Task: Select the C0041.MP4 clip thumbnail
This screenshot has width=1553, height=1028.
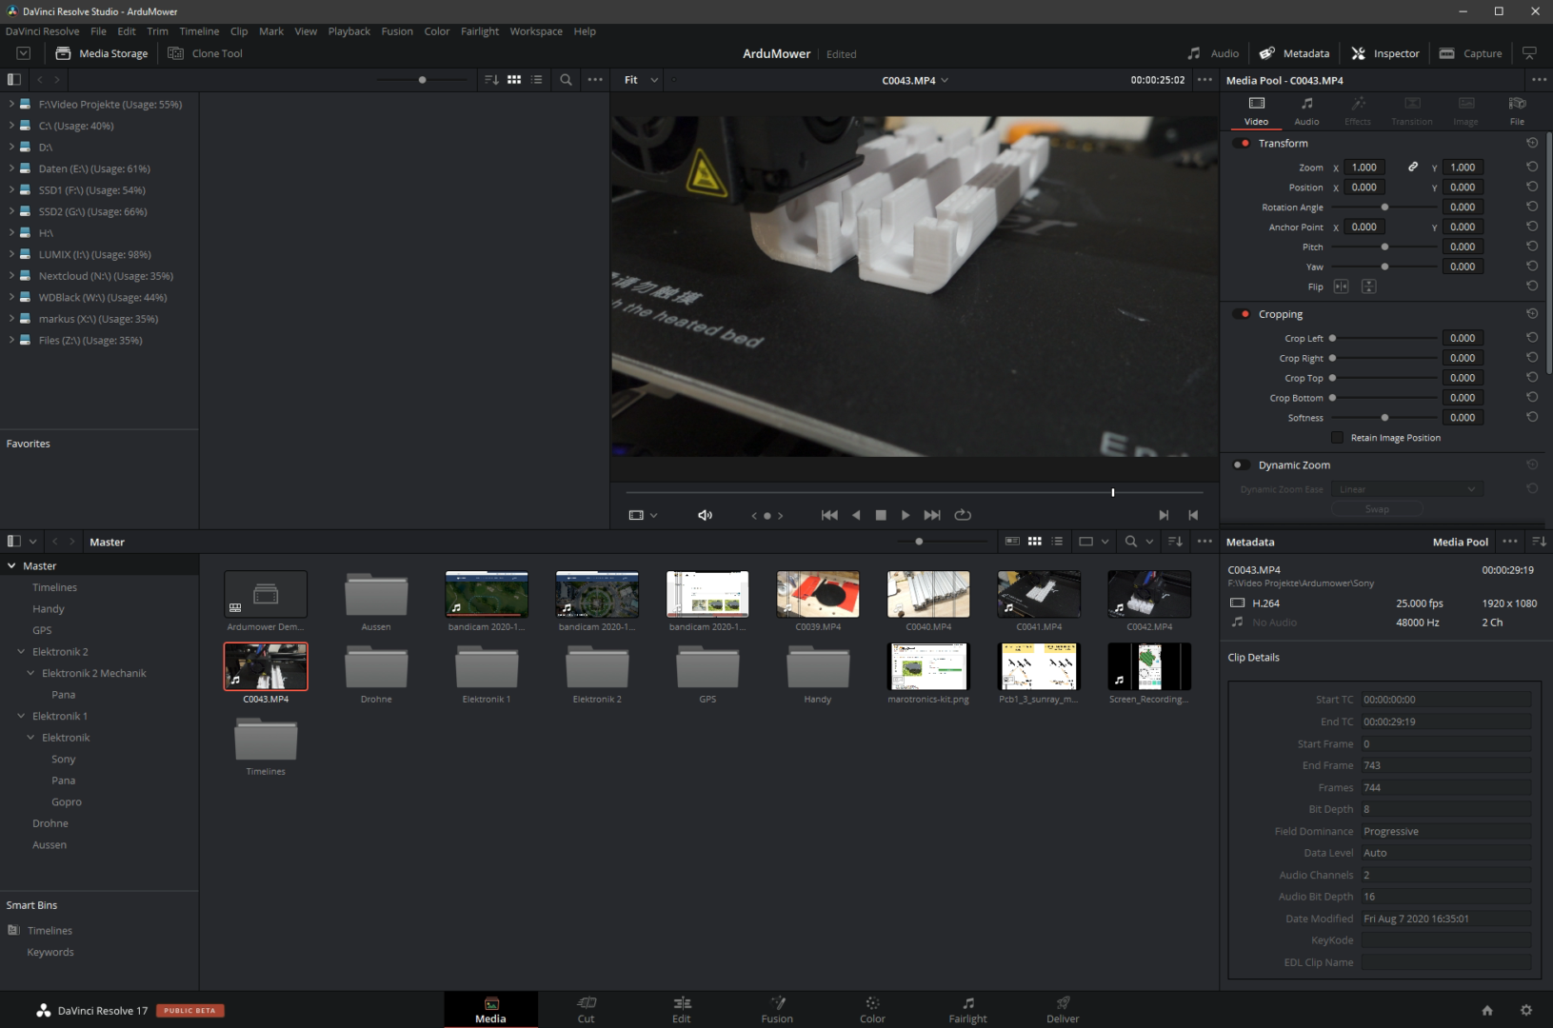Action: point(1038,595)
